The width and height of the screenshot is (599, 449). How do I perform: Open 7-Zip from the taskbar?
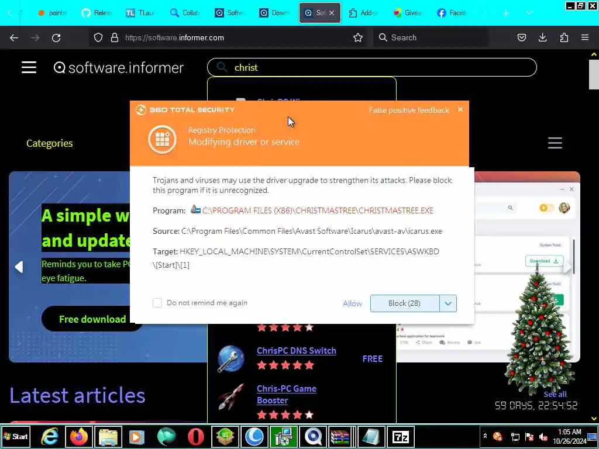click(400, 436)
